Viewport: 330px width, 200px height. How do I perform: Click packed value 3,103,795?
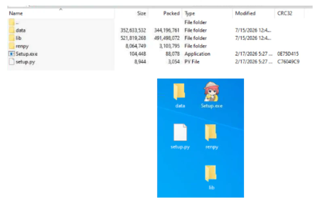(169, 46)
